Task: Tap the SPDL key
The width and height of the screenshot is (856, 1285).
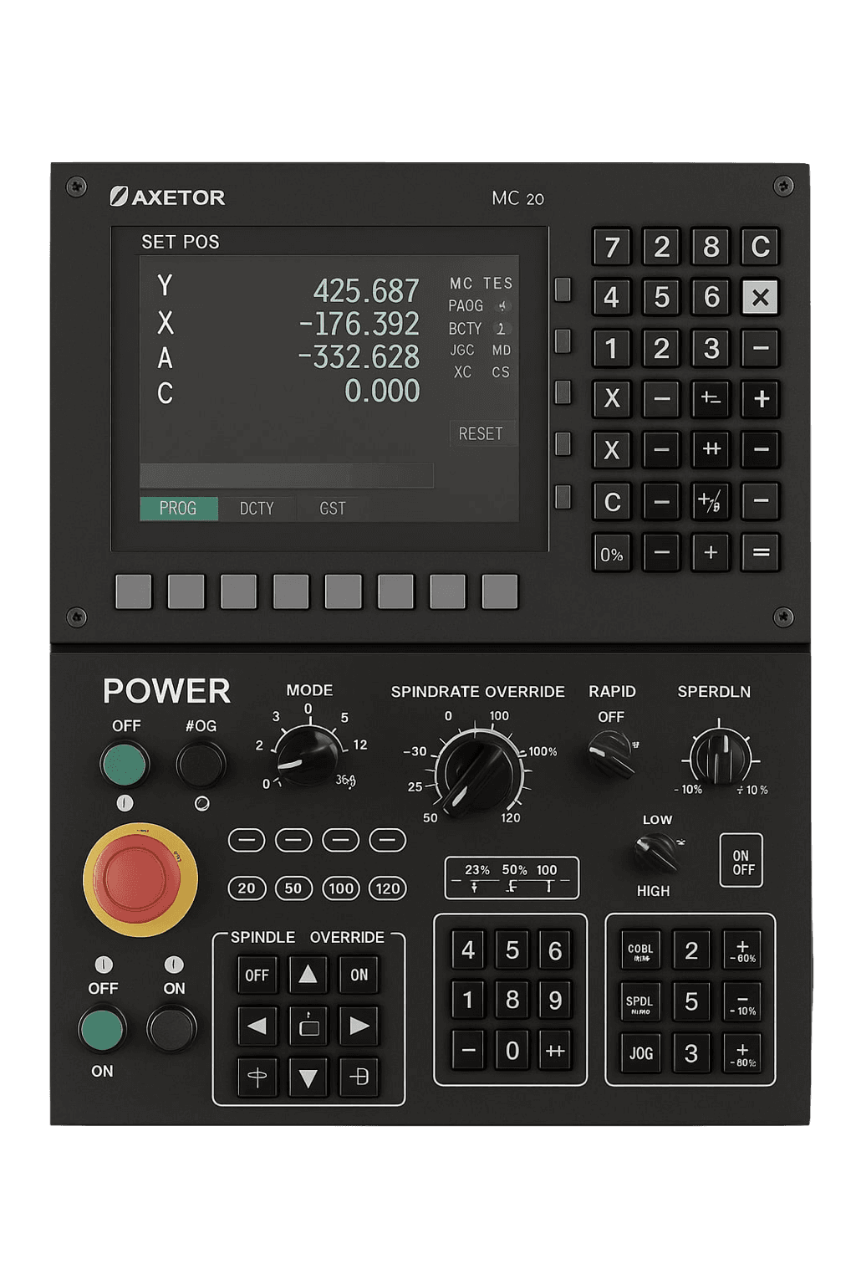Action: tap(640, 1001)
